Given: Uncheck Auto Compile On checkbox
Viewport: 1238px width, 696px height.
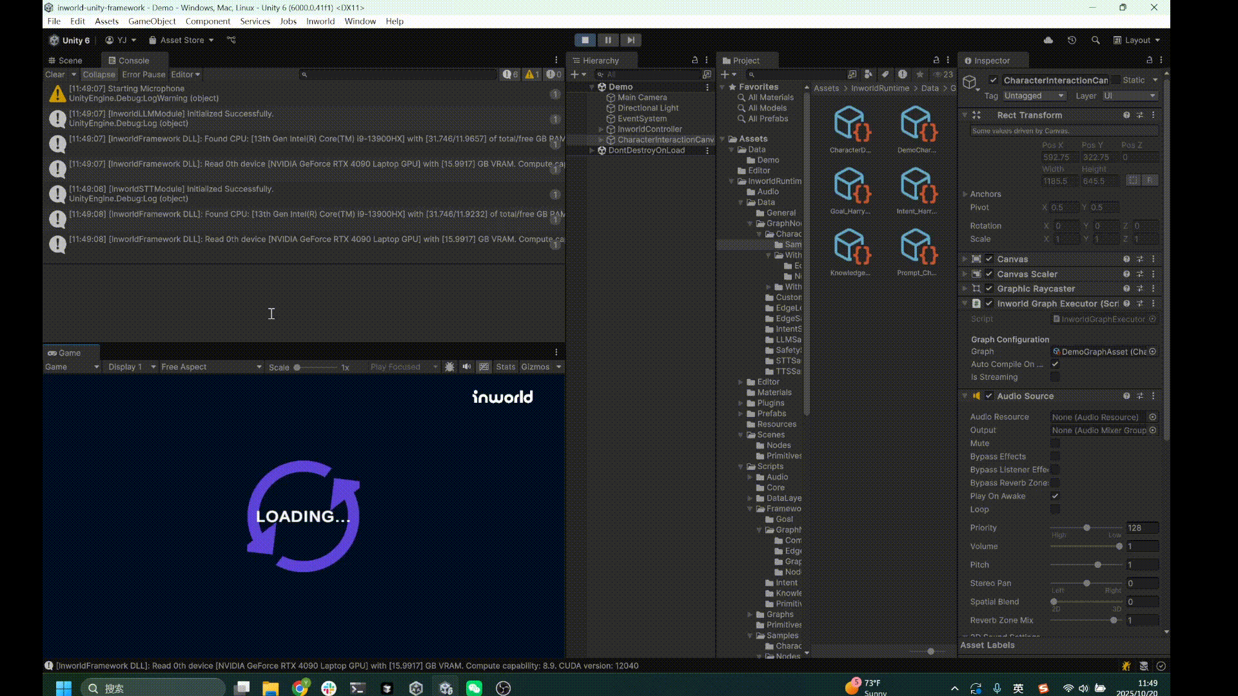Looking at the screenshot, I should (1055, 364).
